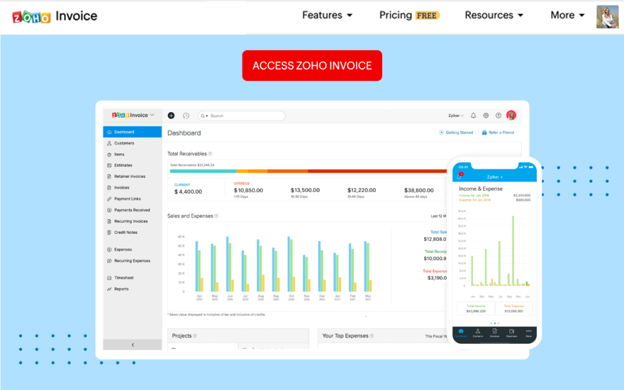Click the quick create plus icon

click(171, 115)
